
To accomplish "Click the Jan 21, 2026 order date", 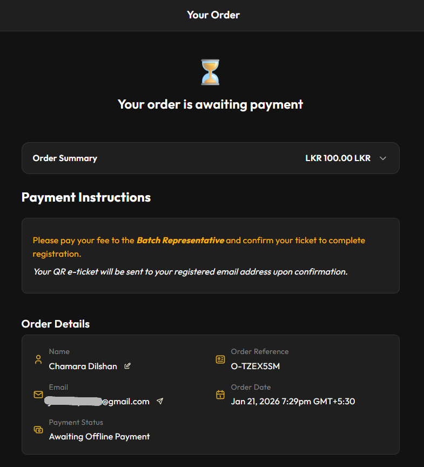I will [293, 402].
